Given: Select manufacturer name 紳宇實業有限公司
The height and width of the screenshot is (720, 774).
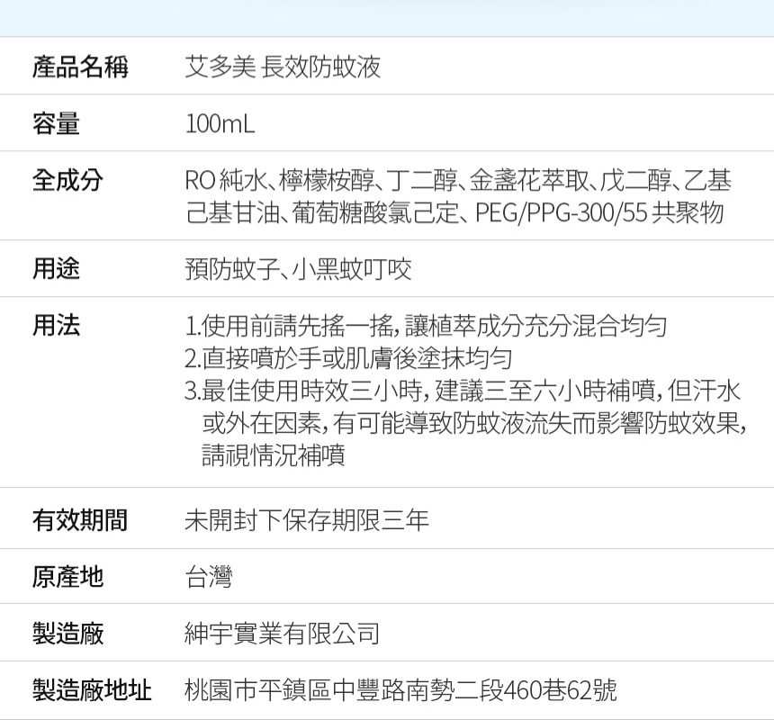Looking at the screenshot, I should pos(283,634).
